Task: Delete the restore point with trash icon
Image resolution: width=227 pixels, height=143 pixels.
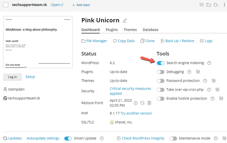Action: 149,103
